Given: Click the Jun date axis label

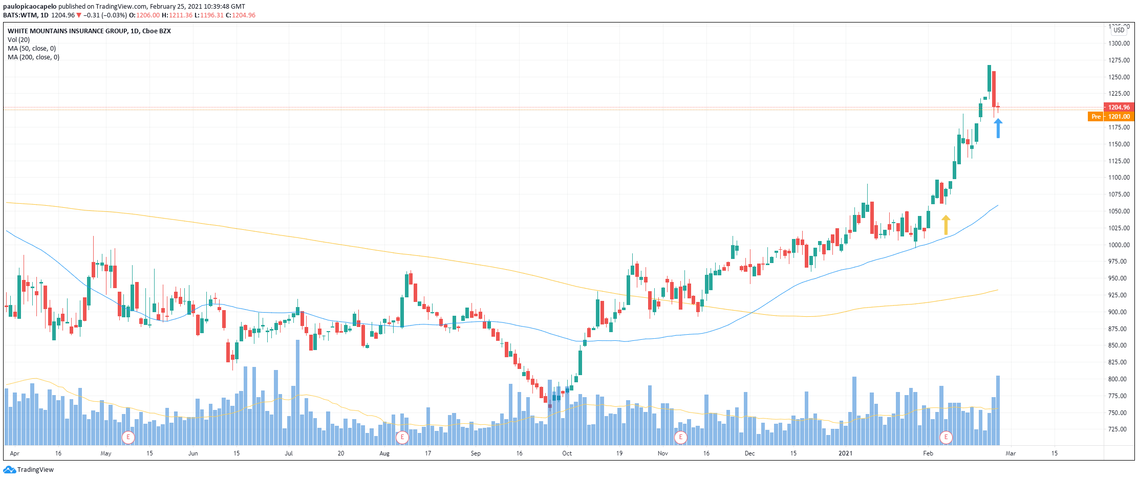Looking at the screenshot, I should pos(193,453).
